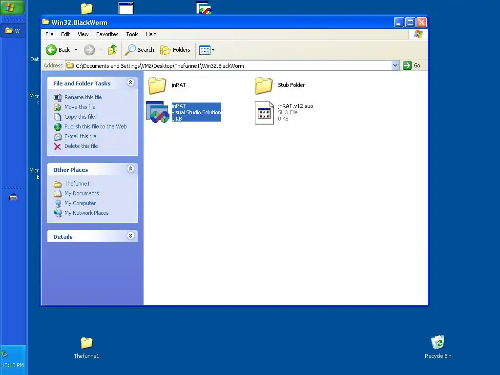Maximize the Win32.BlackWorm window

point(410,22)
